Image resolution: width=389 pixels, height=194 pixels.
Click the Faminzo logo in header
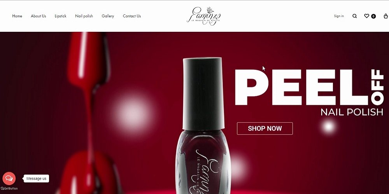(204, 16)
